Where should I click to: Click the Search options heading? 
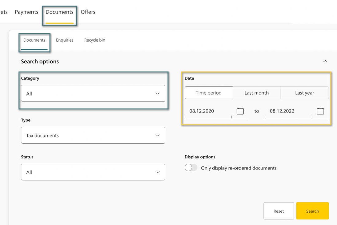coord(40,62)
